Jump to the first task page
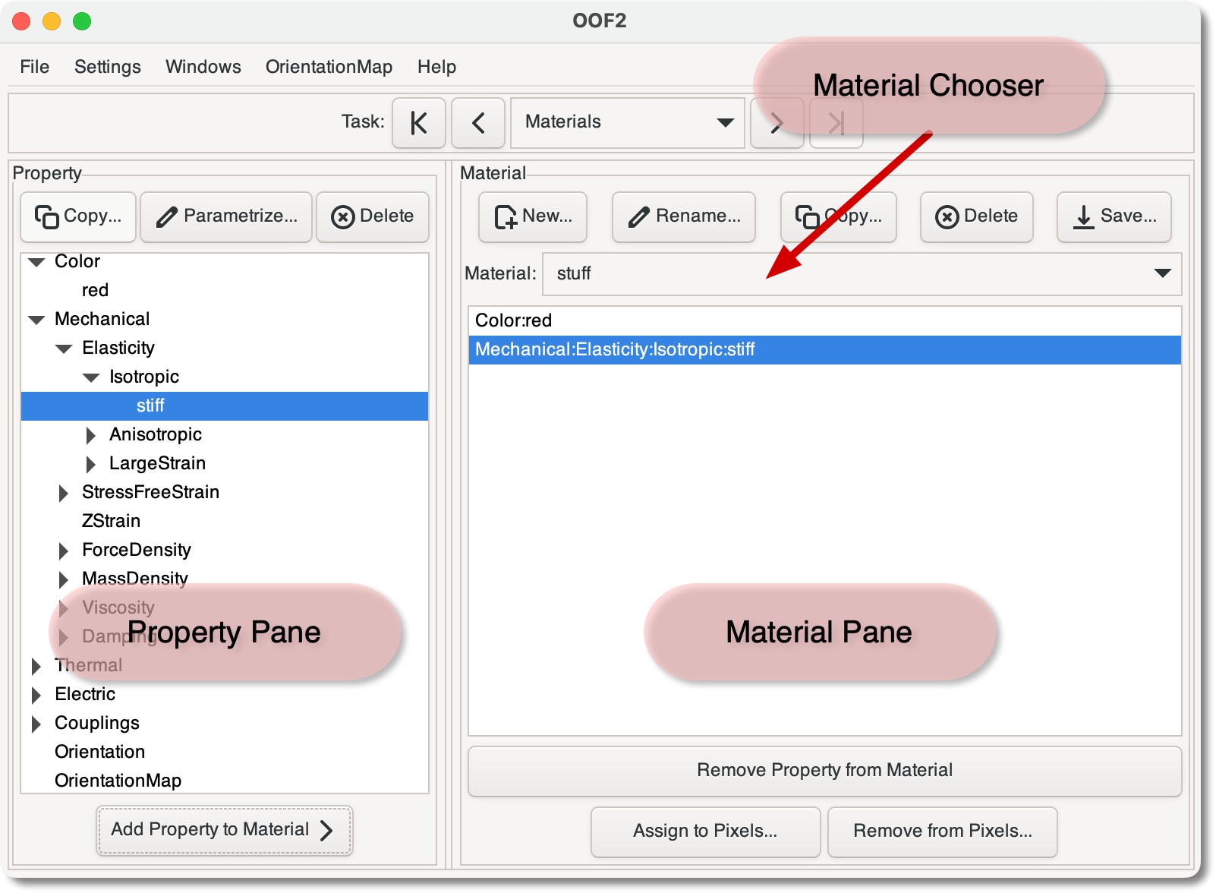The width and height of the screenshot is (1216, 893). coord(418,122)
